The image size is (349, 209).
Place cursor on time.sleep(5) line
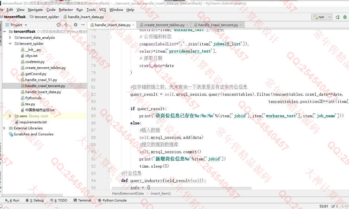click(x=154, y=166)
